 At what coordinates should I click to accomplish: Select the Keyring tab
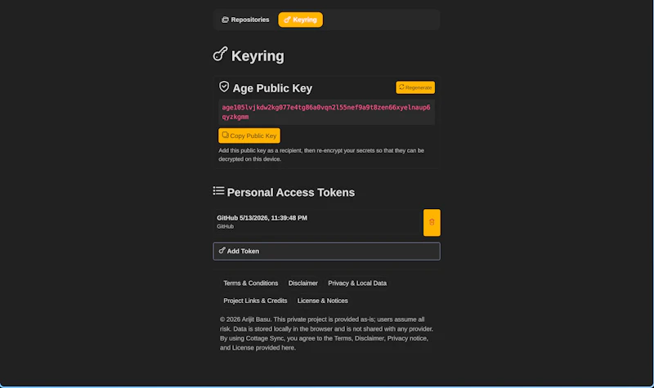point(300,20)
